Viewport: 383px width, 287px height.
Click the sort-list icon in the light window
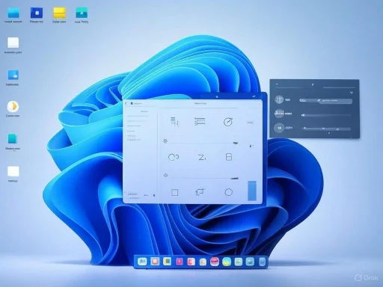click(175, 122)
